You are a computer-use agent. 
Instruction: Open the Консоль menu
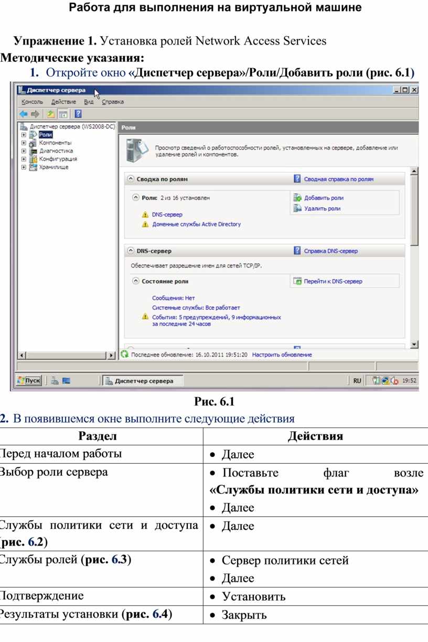32,102
